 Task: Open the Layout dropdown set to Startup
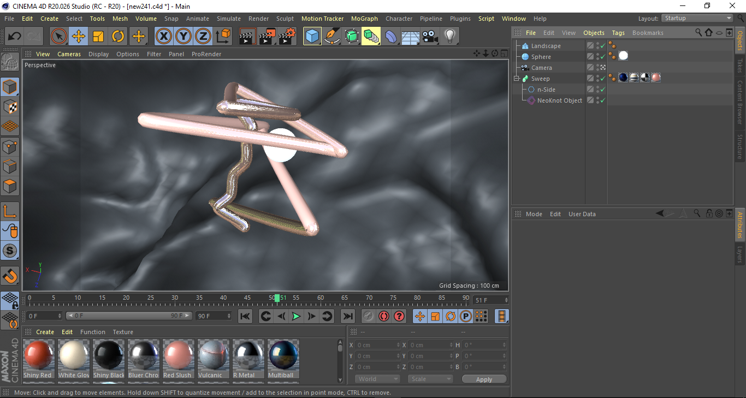[697, 18]
